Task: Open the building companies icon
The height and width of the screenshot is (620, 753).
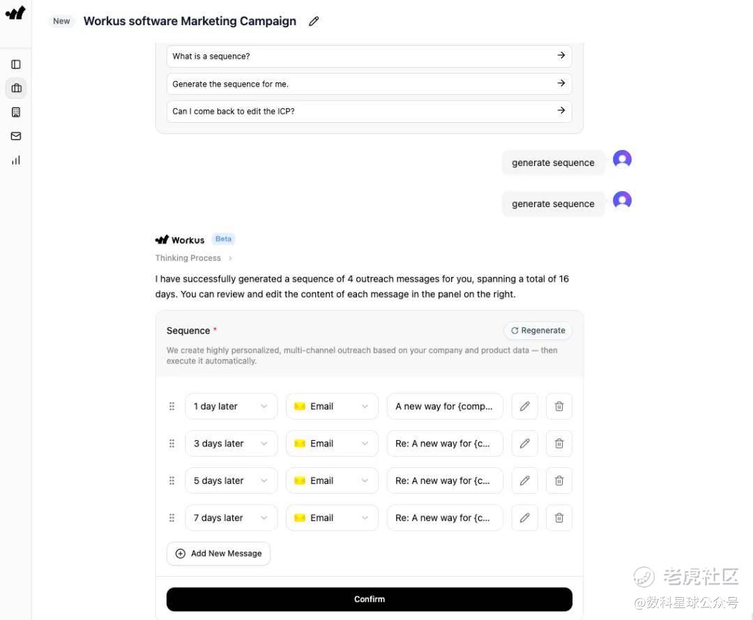Action: tap(16, 112)
